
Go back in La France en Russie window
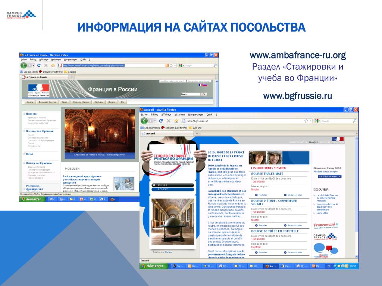24,66
